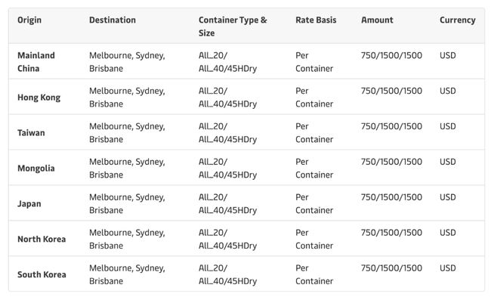Select the Hong Kong origin cell
This screenshot has height=297, width=491.
[x=39, y=97]
